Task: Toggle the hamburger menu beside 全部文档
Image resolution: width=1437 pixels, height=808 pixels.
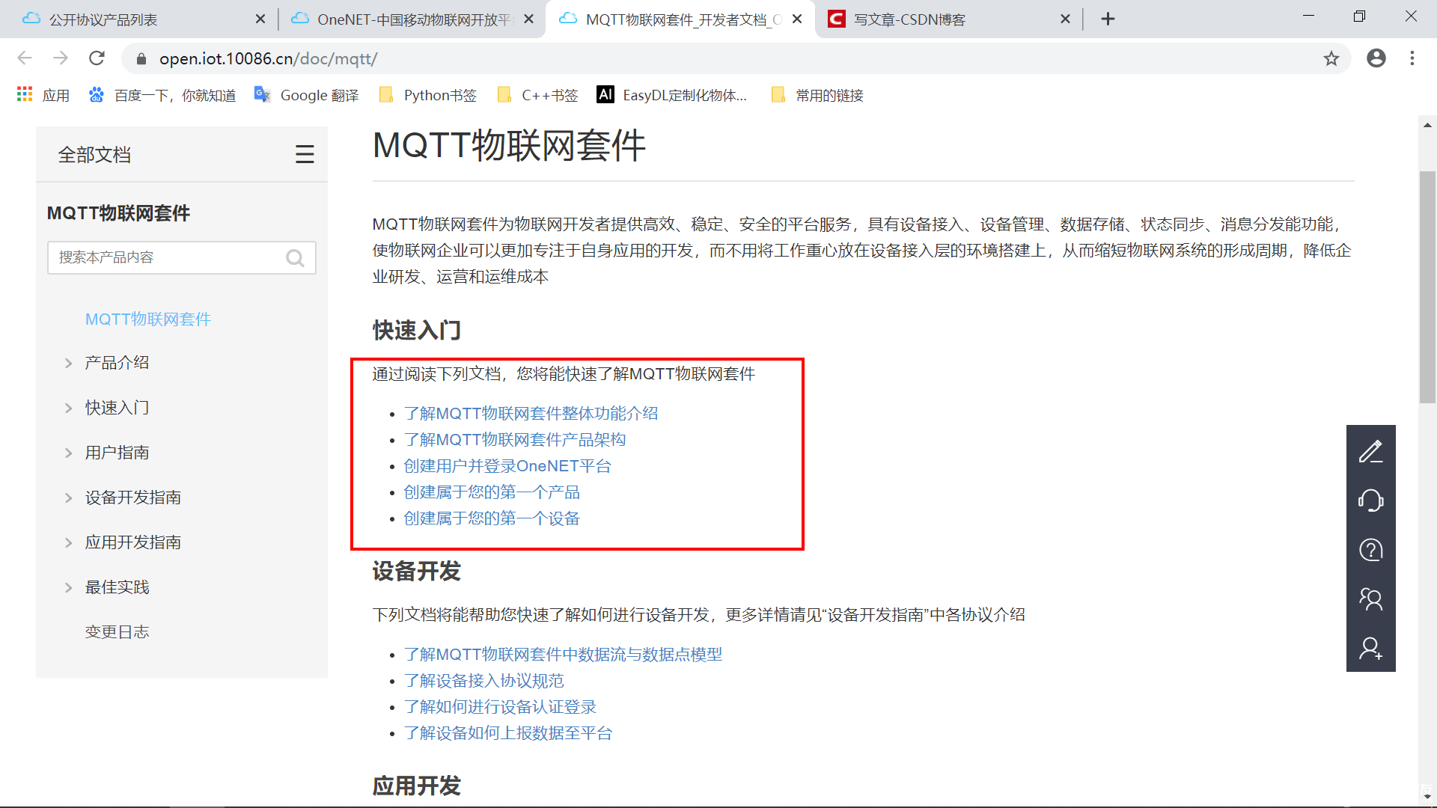Action: coord(304,155)
